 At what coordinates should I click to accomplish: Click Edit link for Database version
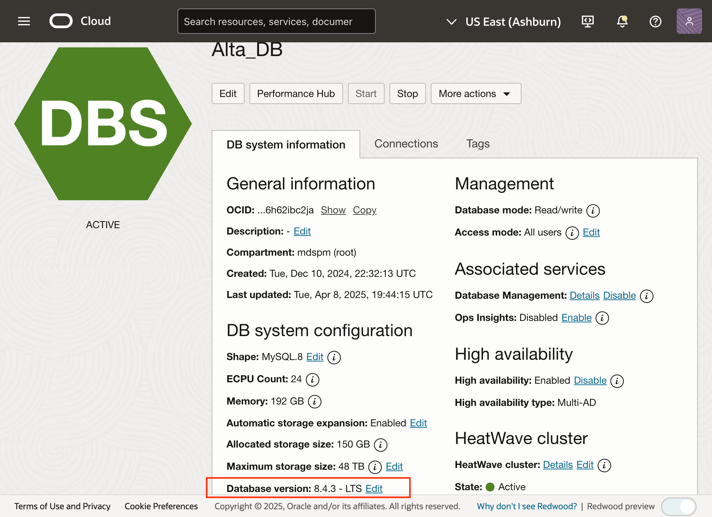374,488
